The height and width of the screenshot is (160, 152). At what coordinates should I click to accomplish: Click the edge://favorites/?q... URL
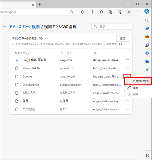point(106,93)
